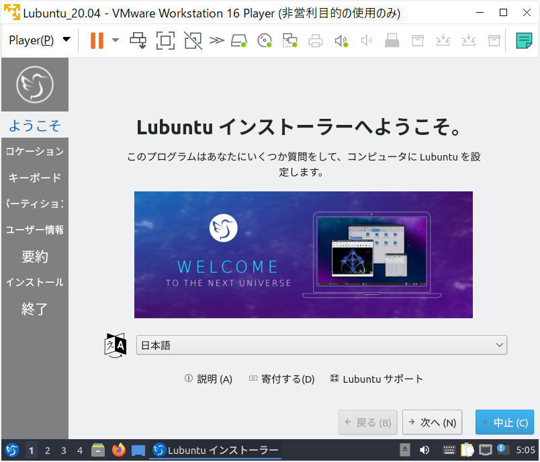Screen dimensions: 540x462
Task: Open the Lubuntu start menu icon
Action: pos(12,450)
